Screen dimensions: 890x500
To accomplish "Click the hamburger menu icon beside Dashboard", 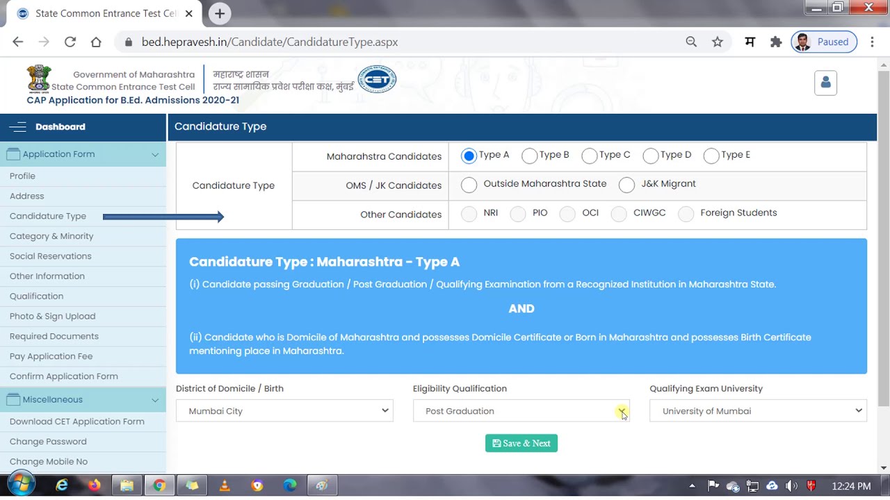I will [18, 127].
